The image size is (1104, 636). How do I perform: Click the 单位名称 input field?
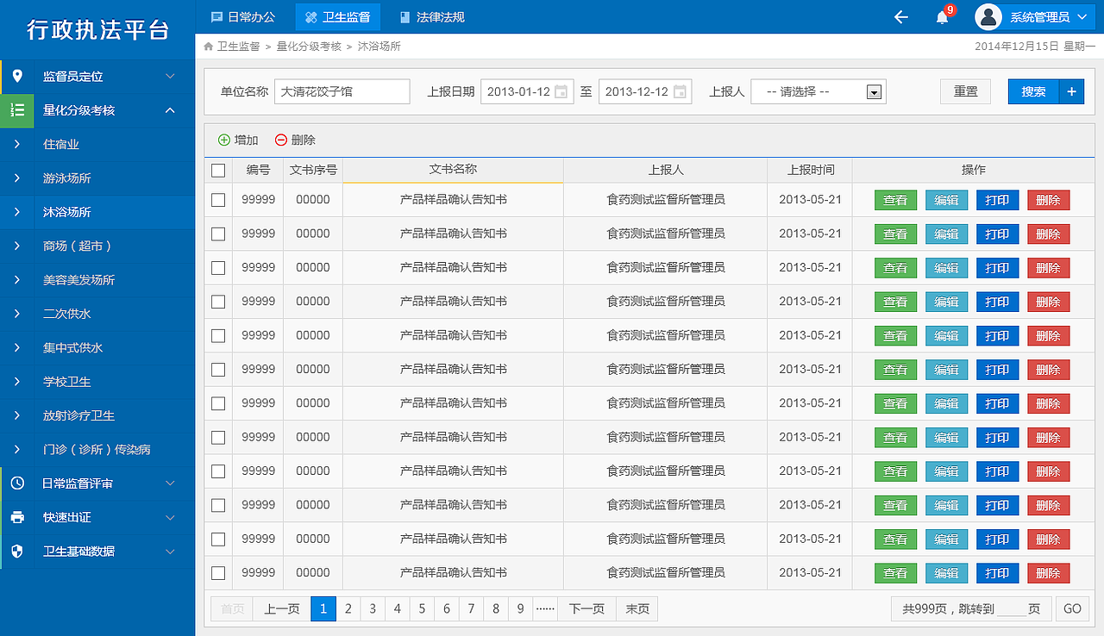pos(342,90)
